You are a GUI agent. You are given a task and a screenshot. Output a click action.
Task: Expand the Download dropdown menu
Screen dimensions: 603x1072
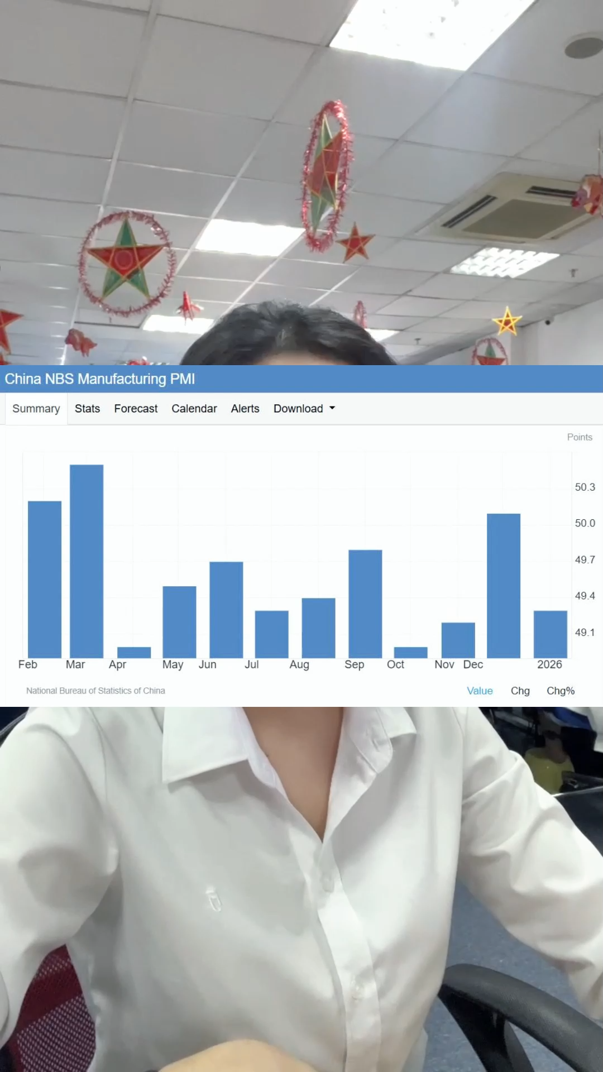(x=304, y=409)
